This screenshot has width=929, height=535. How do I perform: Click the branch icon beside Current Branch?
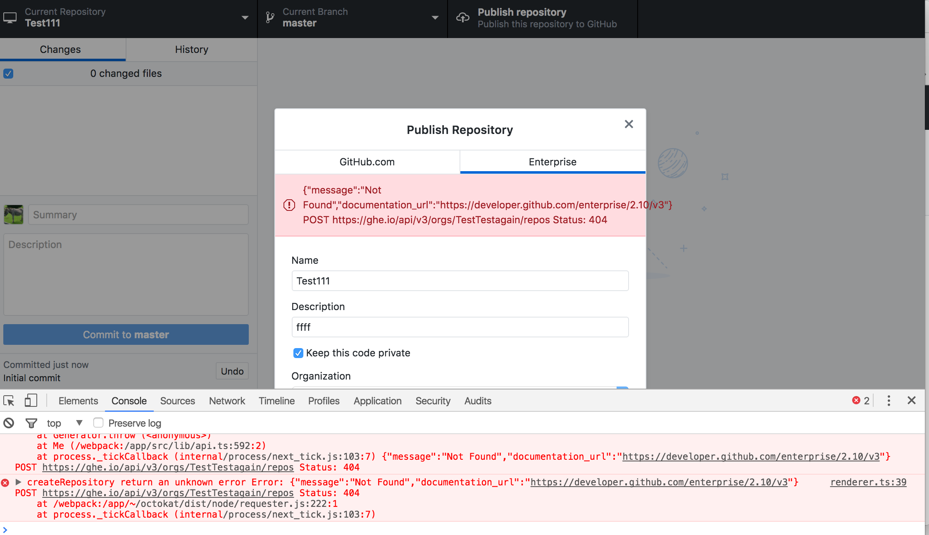pyautogui.click(x=270, y=17)
